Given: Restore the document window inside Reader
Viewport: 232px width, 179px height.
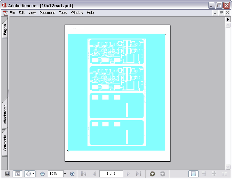Looking at the screenshot, I should tap(221, 13).
